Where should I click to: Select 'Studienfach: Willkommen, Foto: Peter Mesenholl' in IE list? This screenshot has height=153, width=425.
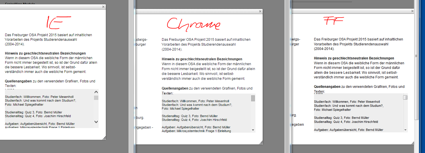pyautogui.click(x=39, y=97)
